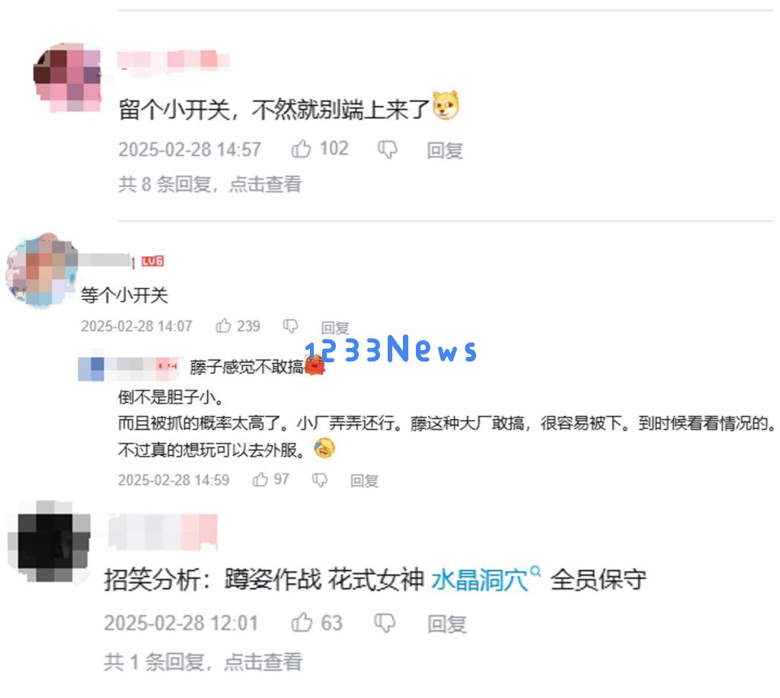Viewport: 780px width, 698px height.
Task: Open the black avatar of 招笑分析 commenter
Action: tap(49, 541)
